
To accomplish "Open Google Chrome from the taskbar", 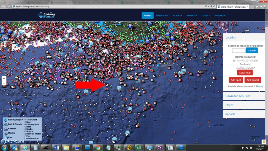I will pos(98,148).
